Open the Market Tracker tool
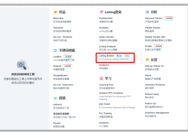This screenshot has width=188, height=132. [x=153, y=28]
